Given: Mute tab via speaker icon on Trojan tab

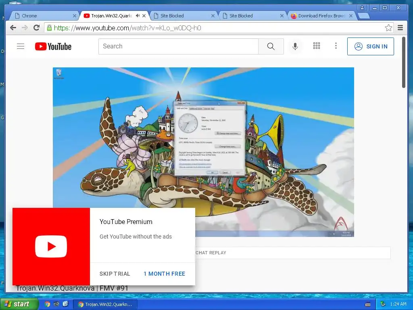Looking at the screenshot, I should pos(138,16).
